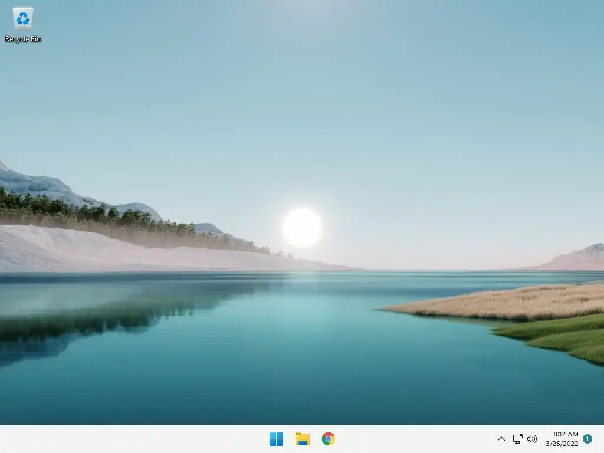
Task: Open network status from the tray
Action: (x=517, y=439)
